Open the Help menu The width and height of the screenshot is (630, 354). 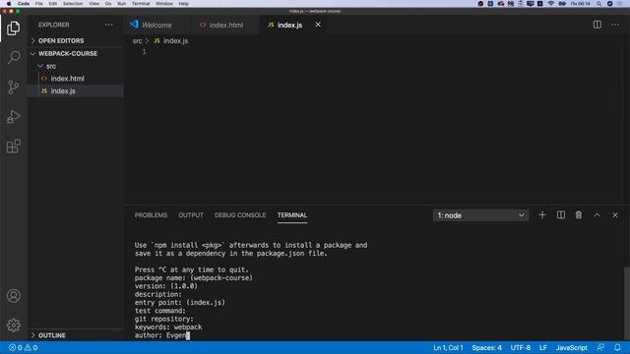tap(184, 4)
